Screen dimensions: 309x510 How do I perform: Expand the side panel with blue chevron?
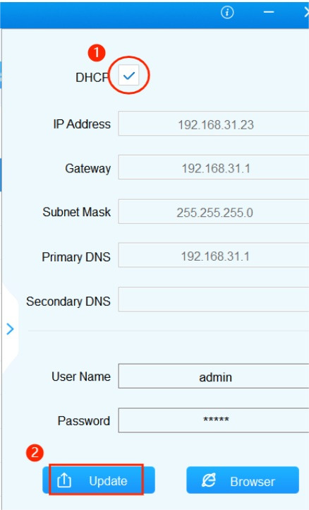click(x=10, y=329)
